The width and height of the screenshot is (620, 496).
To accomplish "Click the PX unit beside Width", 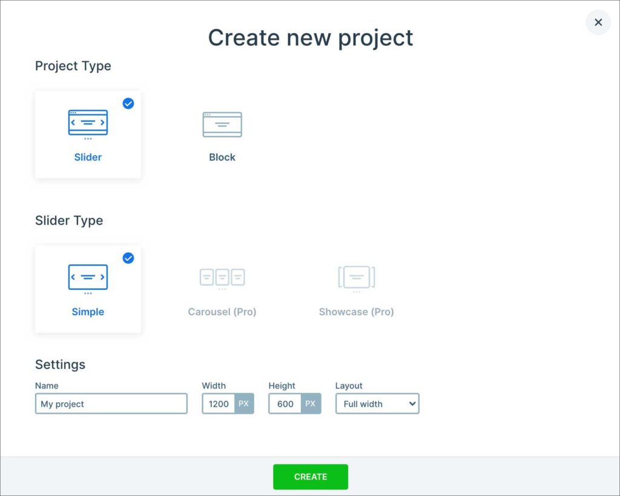I will [x=243, y=404].
